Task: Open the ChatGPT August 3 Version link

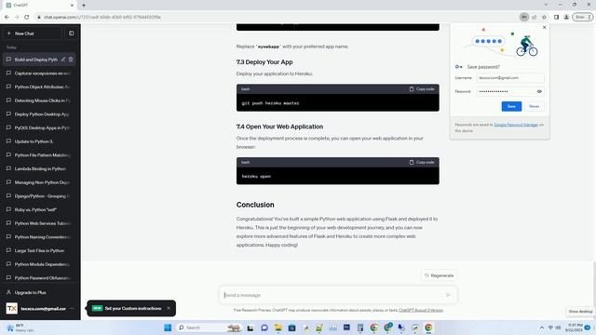Action: 421,310
